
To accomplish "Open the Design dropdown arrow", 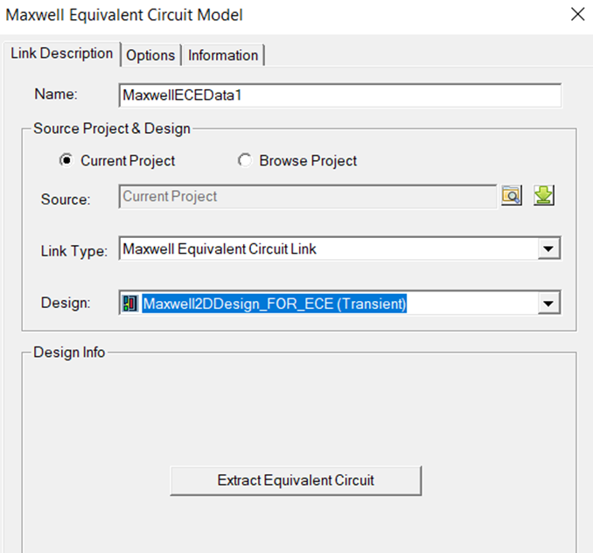I will click(x=548, y=304).
